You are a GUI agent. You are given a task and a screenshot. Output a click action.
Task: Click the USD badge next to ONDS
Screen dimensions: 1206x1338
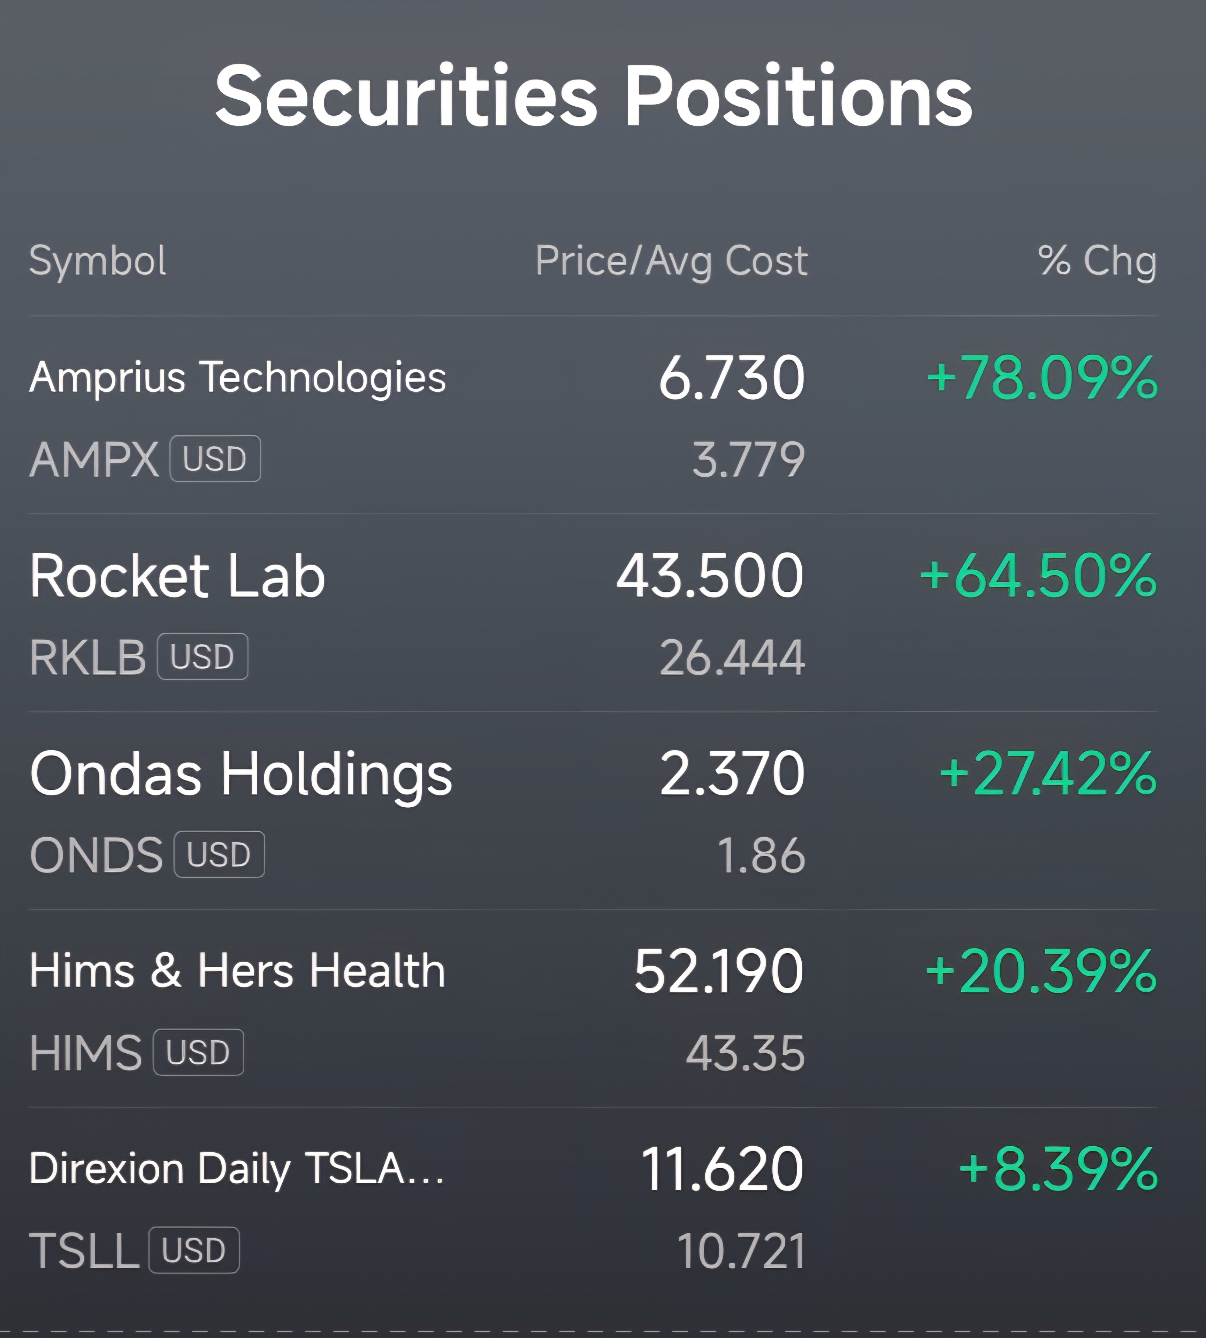coord(219,854)
